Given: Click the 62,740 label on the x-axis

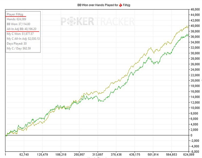Looking at the screenshot, I should pyautogui.click(x=24, y=155).
